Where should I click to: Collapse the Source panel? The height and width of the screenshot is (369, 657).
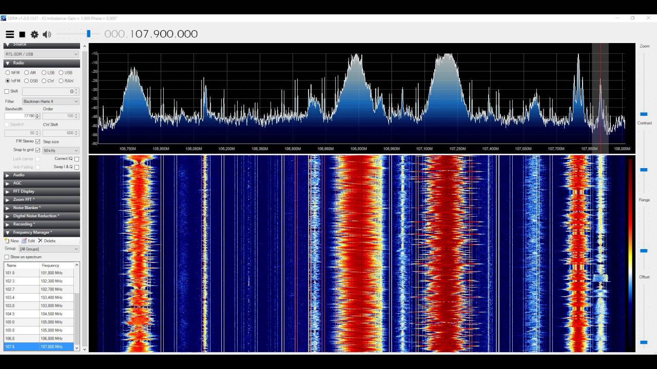tap(42, 45)
